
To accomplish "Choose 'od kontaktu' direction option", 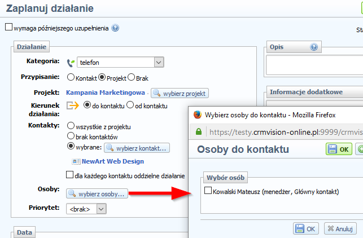I will coord(130,105).
